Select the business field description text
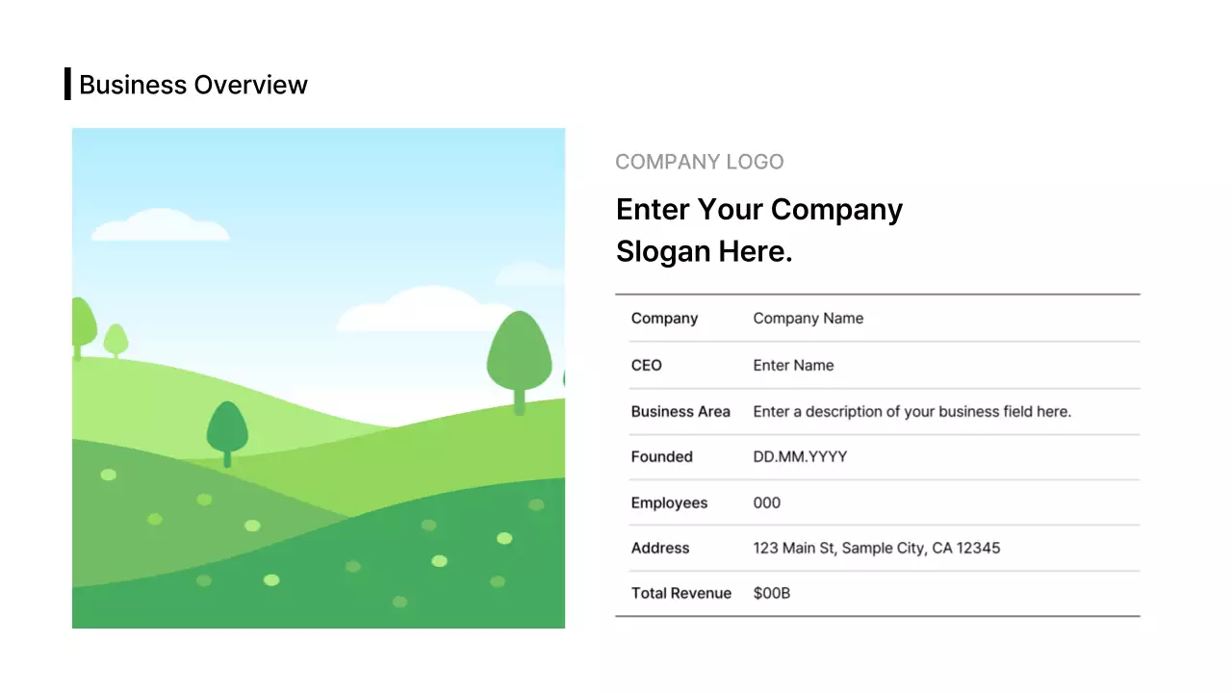 point(911,411)
